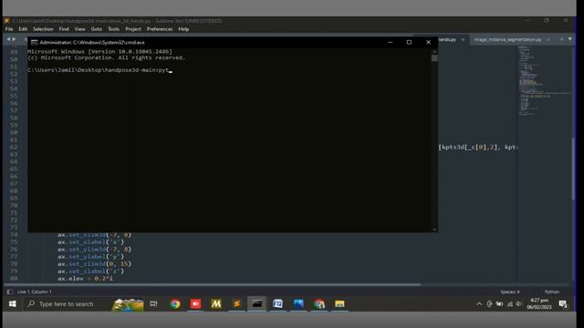Open the red screen recorder taskbar app
The height and width of the screenshot is (328, 584).
(x=195, y=303)
